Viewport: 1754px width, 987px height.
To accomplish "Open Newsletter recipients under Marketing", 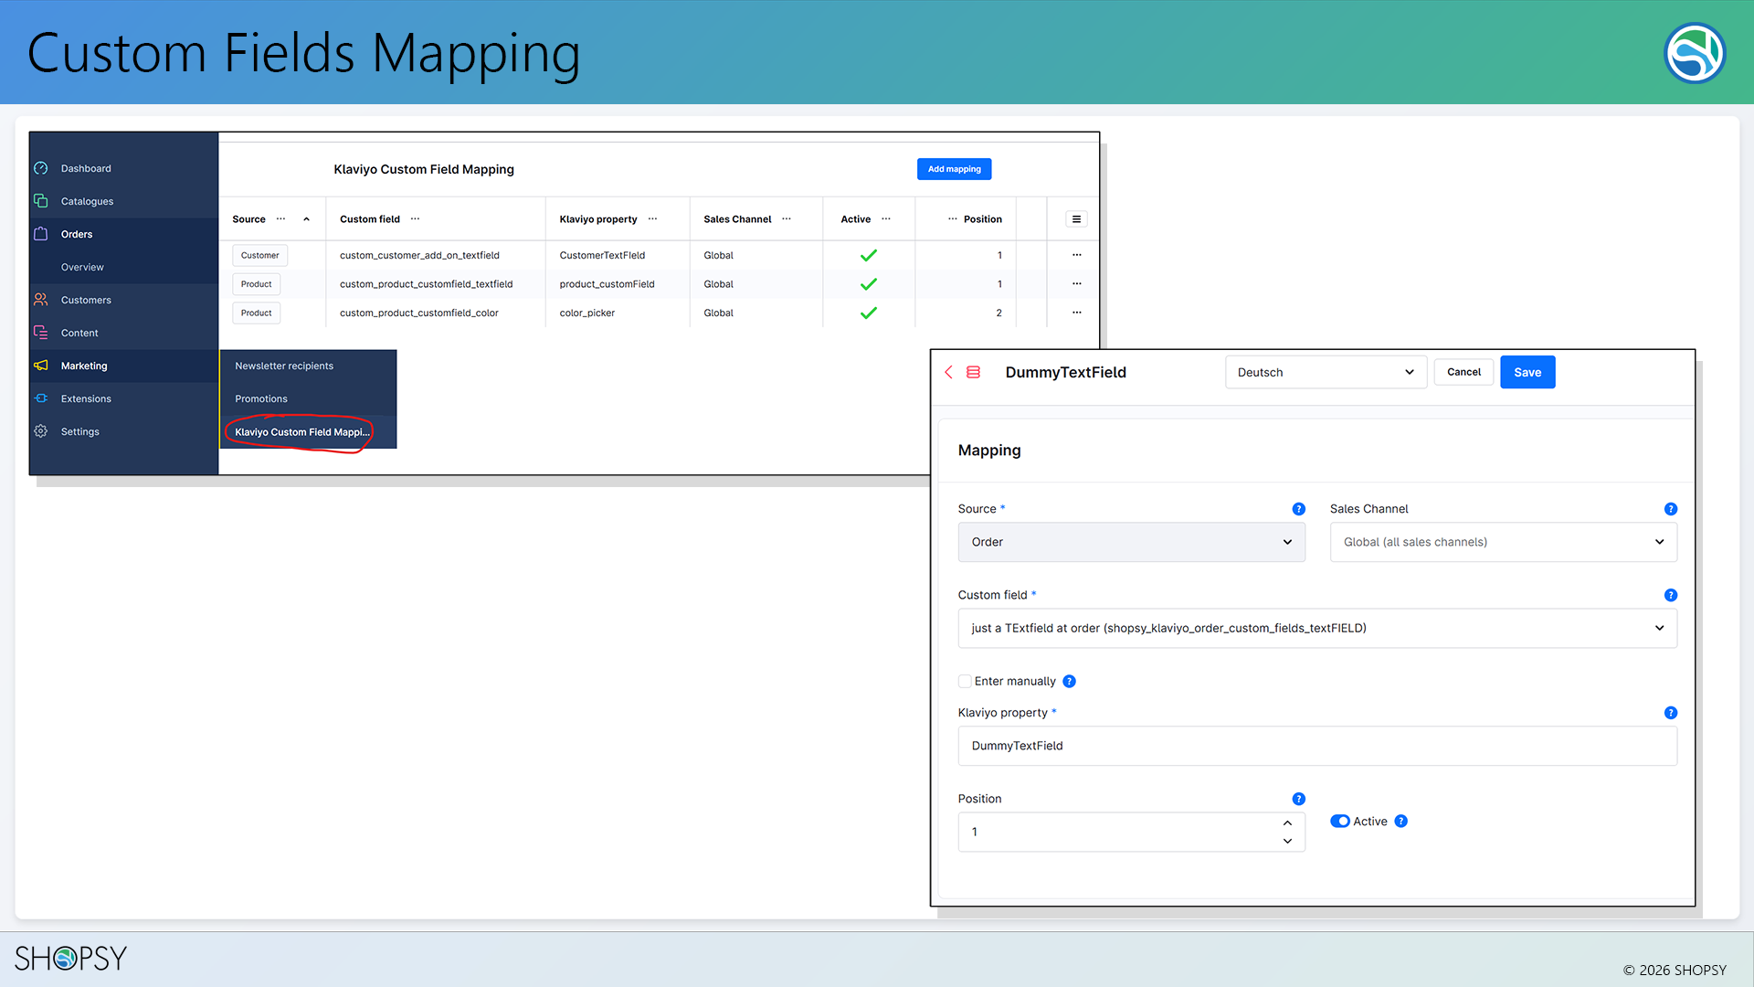I will click(284, 366).
